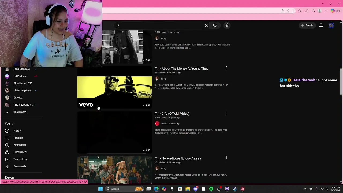Open Microsoft Store on taskbar
This screenshot has height=193, width=343.
click(180, 189)
